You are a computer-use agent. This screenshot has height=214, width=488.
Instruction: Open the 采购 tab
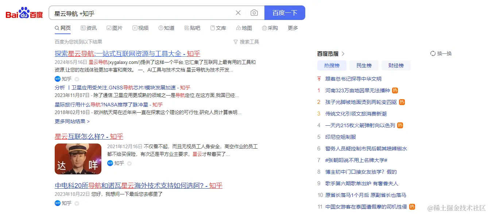(270, 28)
